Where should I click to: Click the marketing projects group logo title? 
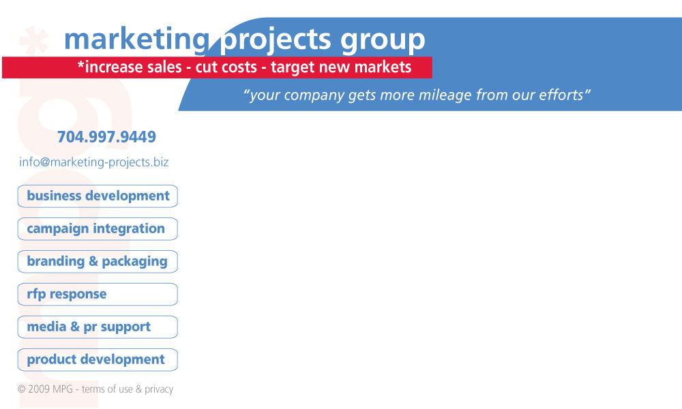(x=244, y=40)
